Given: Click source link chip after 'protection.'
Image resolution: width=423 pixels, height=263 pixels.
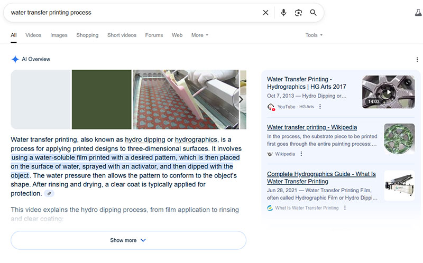Looking at the screenshot, I should [49, 193].
